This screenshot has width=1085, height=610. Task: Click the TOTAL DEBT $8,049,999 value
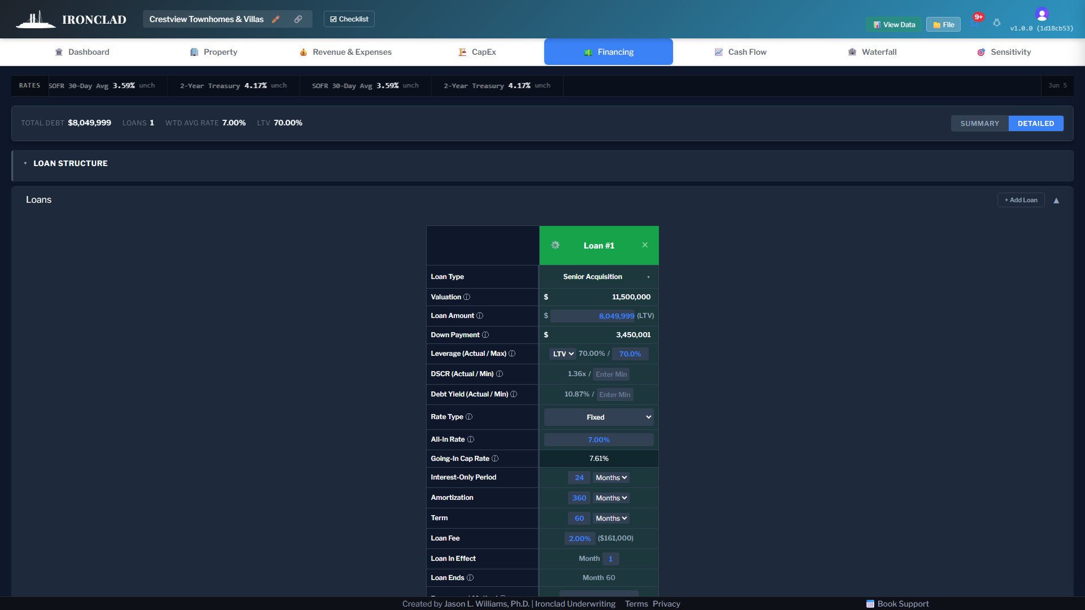[x=89, y=123]
